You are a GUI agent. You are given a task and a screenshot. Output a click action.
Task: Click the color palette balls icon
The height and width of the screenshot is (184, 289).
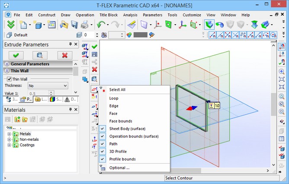point(129,35)
